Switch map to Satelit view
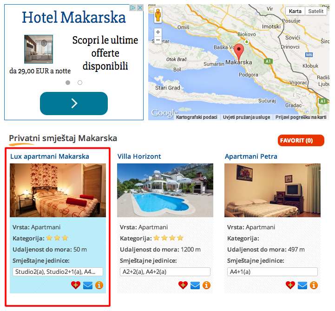The image size is (335, 311). [x=316, y=11]
